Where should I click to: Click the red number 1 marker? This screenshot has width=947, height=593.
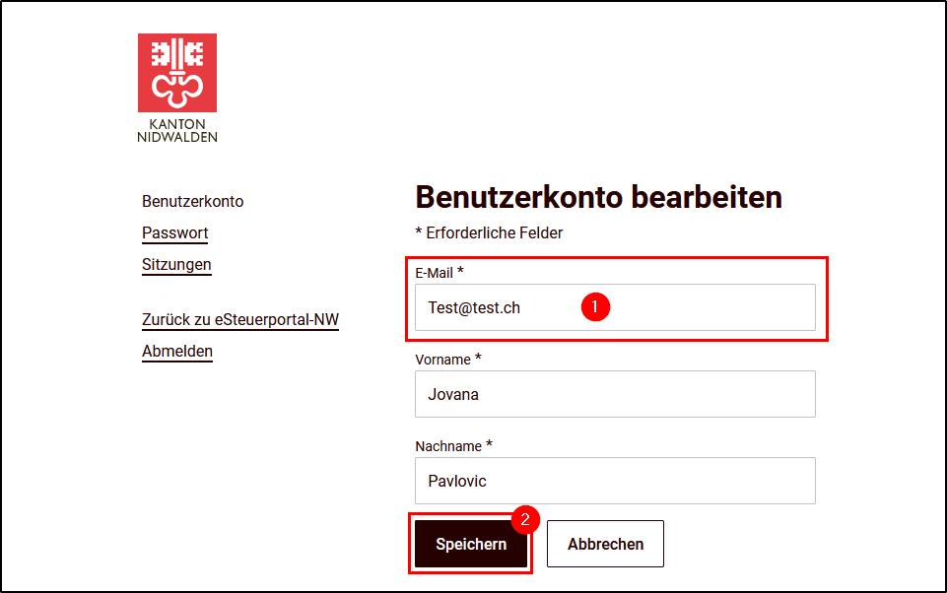[595, 306]
